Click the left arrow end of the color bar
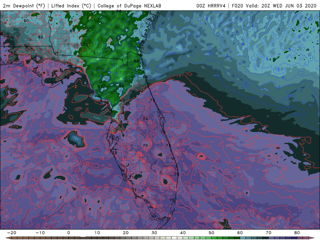This screenshot has width=320, height=240. tap(8, 238)
